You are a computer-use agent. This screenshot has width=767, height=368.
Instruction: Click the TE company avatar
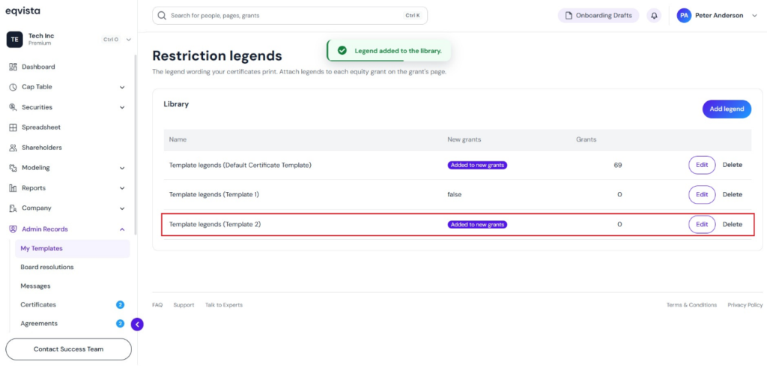(x=15, y=40)
